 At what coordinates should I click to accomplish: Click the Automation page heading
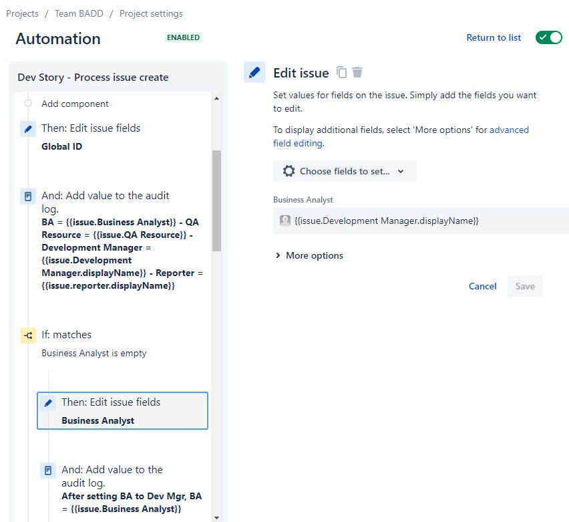tap(58, 39)
